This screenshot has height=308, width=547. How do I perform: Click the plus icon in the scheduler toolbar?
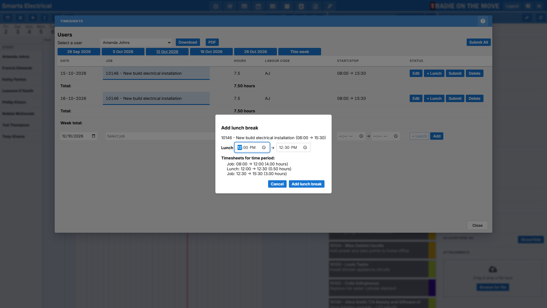click(x=33, y=18)
